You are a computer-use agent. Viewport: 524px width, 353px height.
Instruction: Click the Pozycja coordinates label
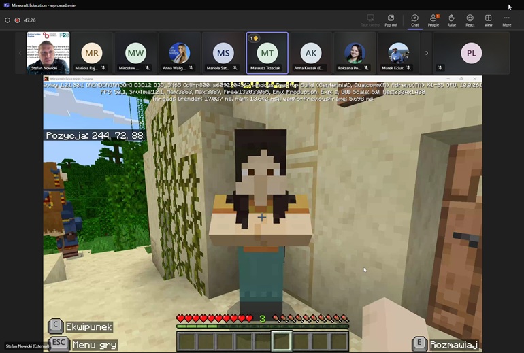pos(94,135)
